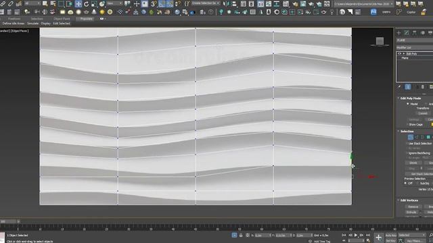This screenshot has height=243, width=433.
Task: Select Vertex sub-object level icon
Action: (411, 137)
